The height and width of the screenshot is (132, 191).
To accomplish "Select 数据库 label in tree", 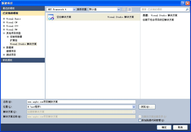I will tap(10, 48).
